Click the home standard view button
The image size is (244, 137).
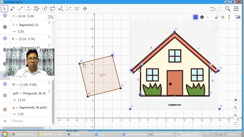coord(236,100)
